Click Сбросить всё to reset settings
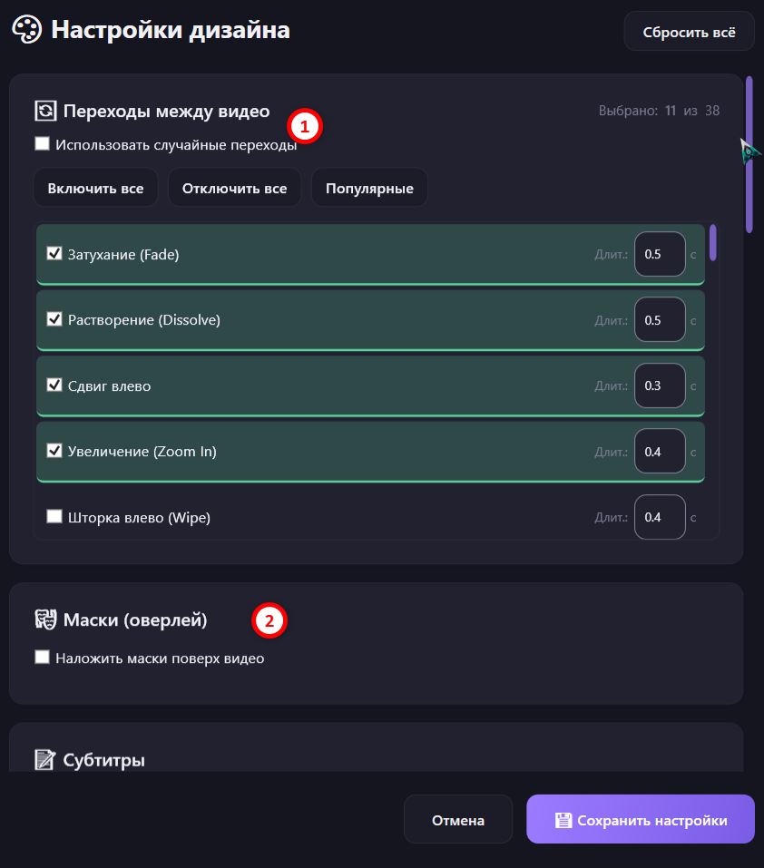 (x=689, y=32)
